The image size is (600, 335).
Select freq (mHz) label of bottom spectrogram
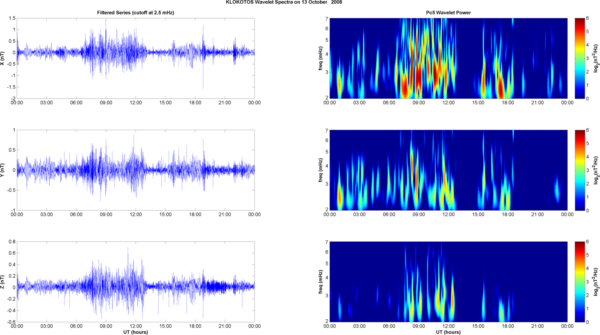(321, 282)
